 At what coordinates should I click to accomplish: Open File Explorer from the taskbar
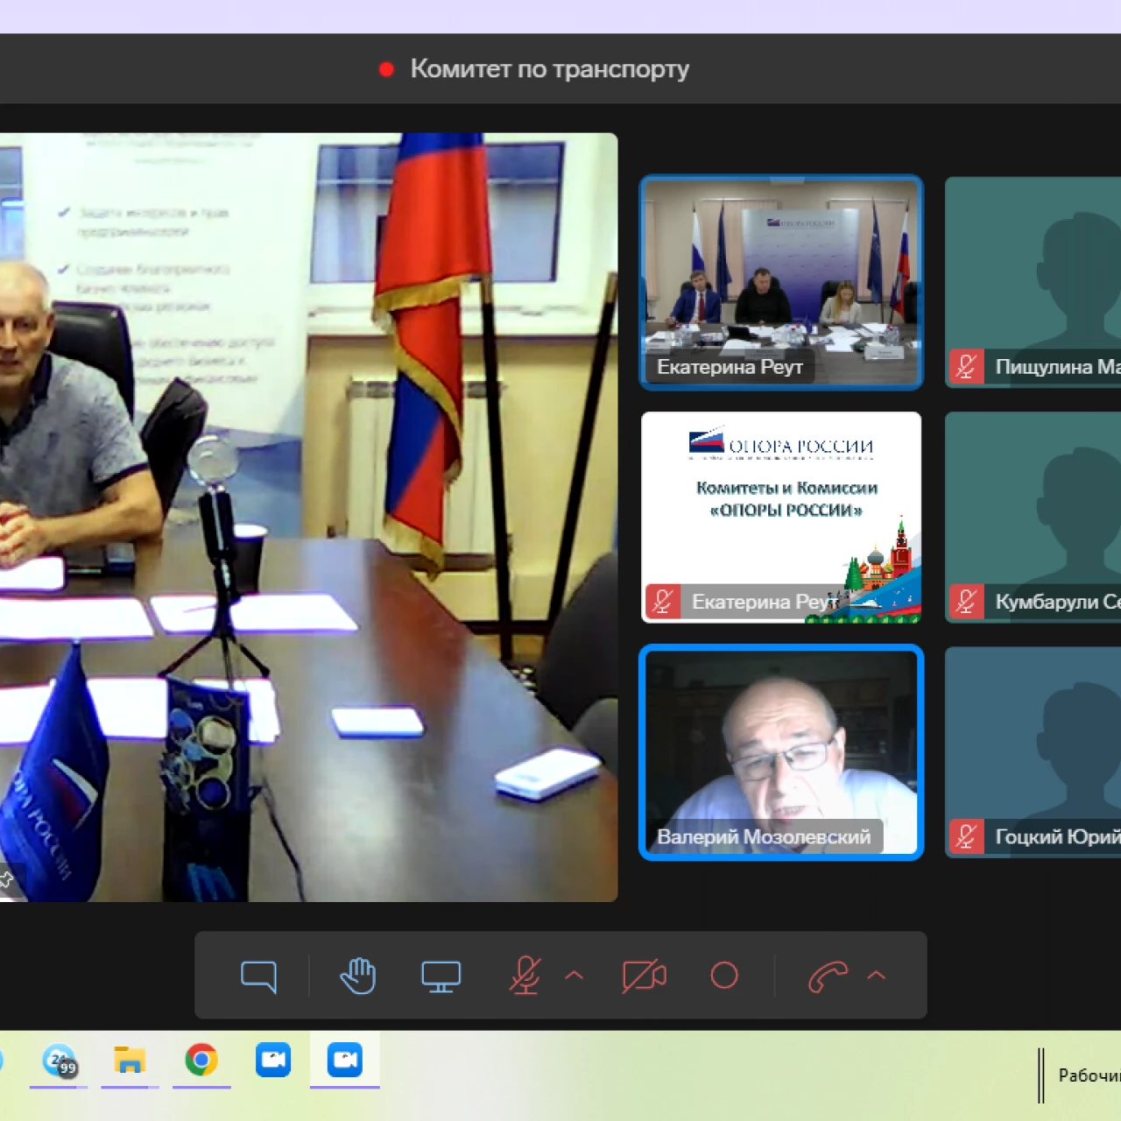click(130, 1060)
